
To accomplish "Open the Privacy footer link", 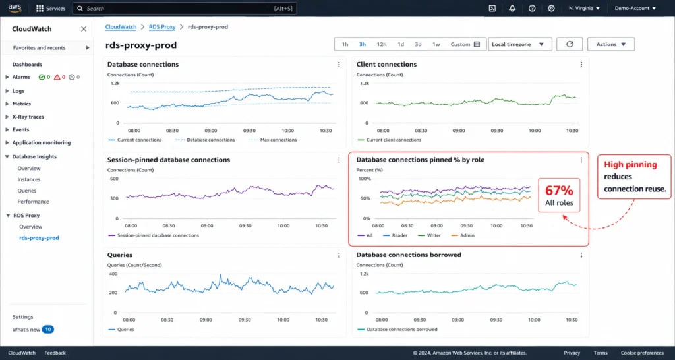I will coord(572,353).
